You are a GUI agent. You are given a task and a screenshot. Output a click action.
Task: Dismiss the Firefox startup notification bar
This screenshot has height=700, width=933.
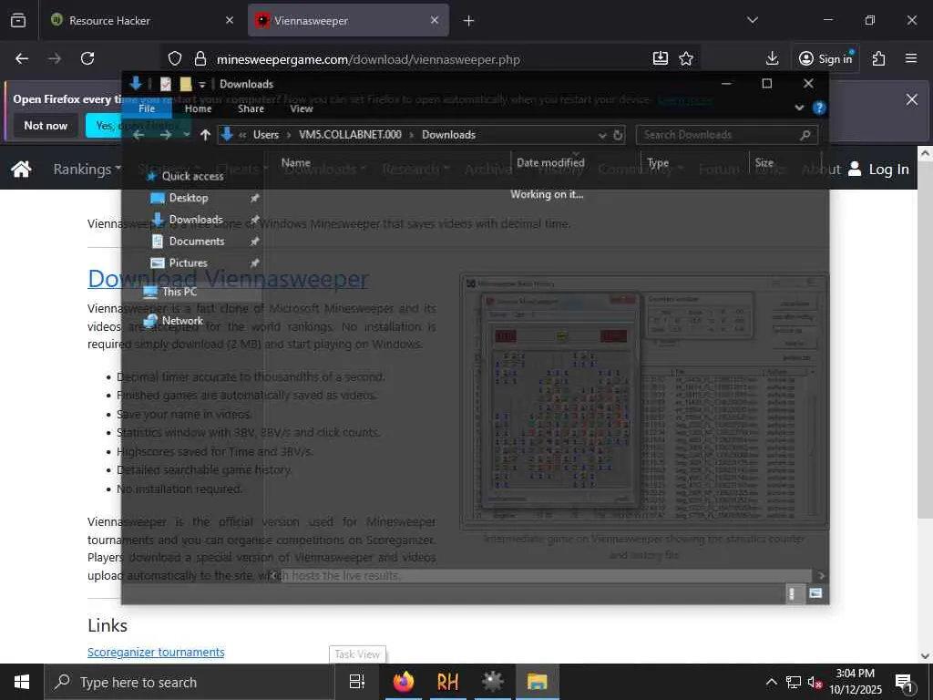coord(911,99)
